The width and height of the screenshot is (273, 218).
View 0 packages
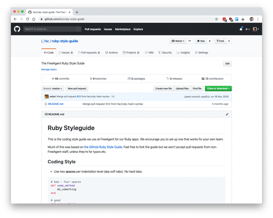136,79
